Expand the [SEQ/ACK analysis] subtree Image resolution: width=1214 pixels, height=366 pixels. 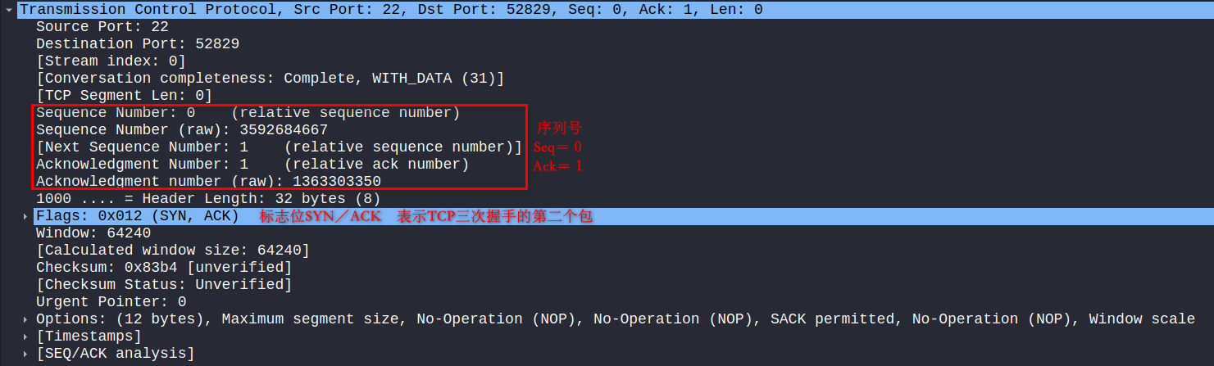(25, 354)
